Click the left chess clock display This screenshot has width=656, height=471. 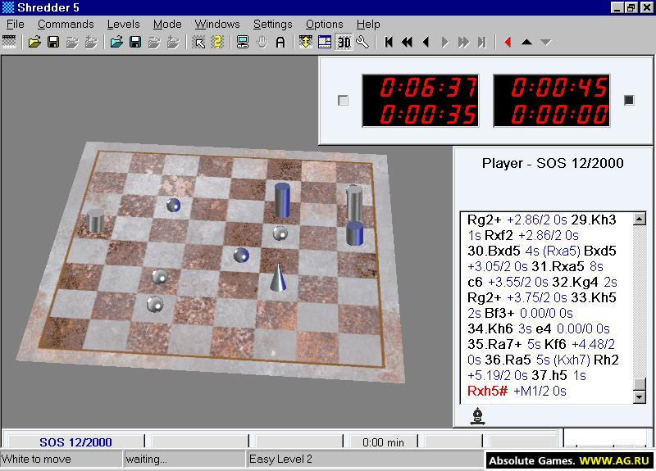click(420, 101)
